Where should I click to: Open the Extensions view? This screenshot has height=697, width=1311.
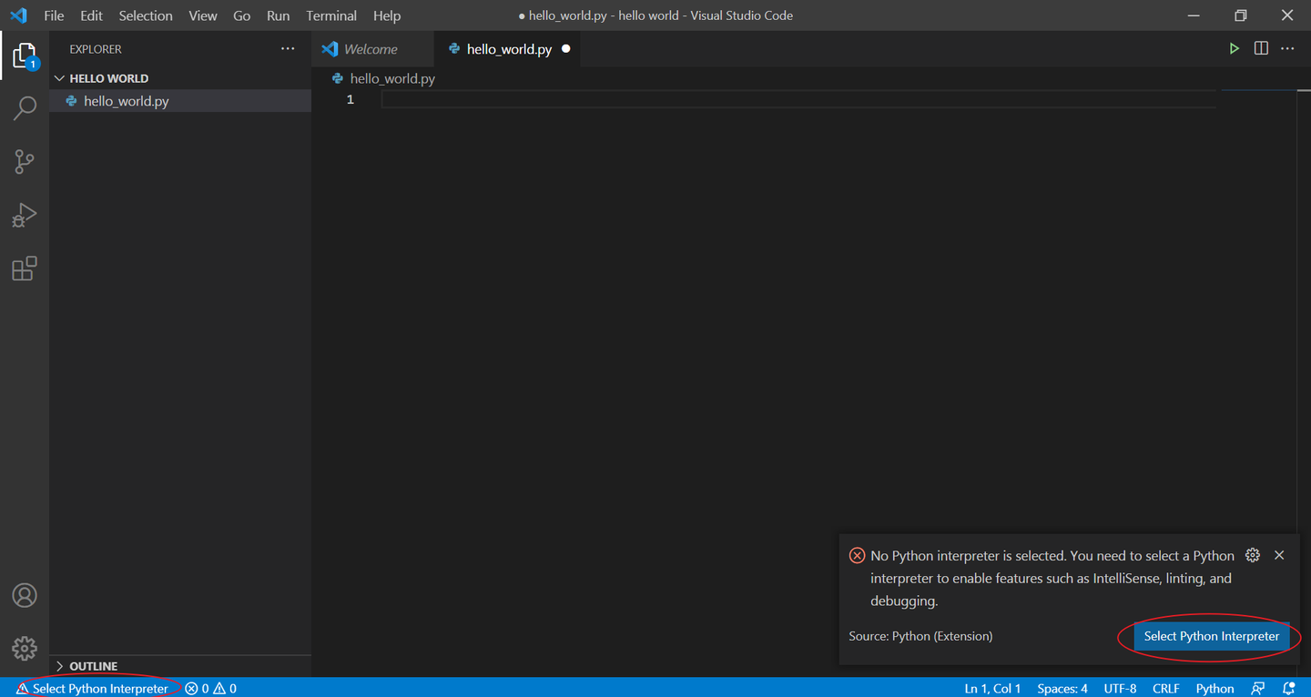click(x=25, y=268)
